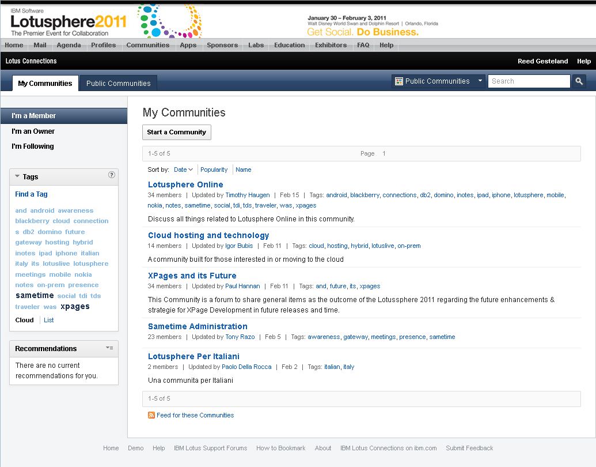Viewport: 596px width, 467px height.
Task: Open Submit Feedback footer link
Action: tap(469, 448)
